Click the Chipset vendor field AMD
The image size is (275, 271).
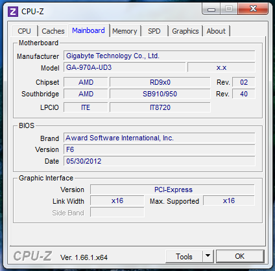pyautogui.click(x=86, y=82)
